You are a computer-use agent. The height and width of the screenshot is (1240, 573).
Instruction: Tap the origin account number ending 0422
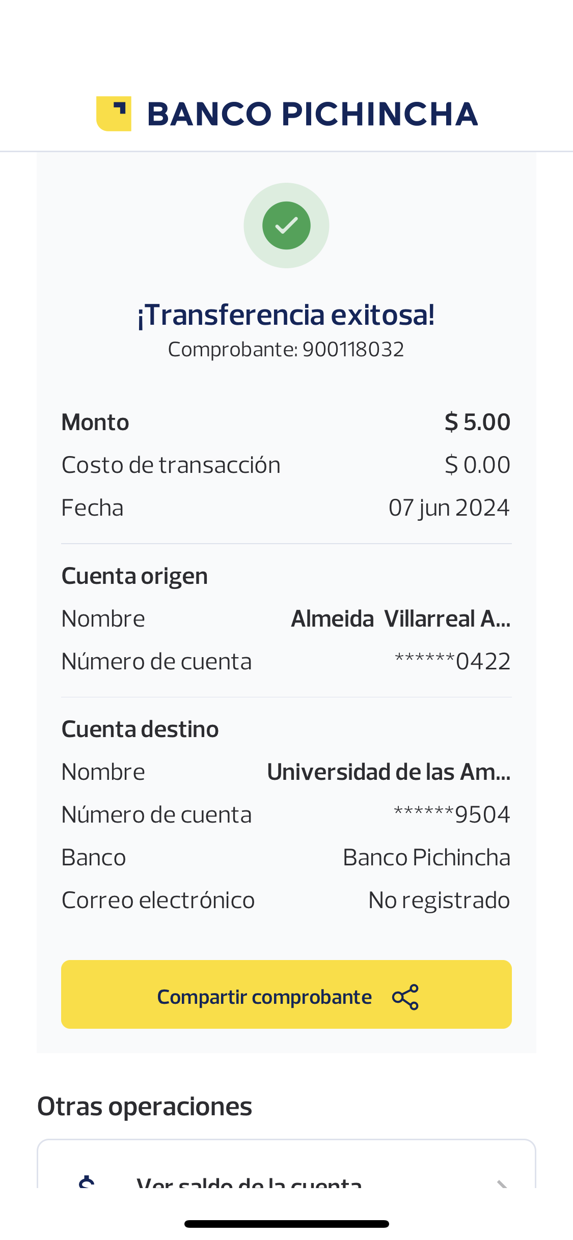452,662
